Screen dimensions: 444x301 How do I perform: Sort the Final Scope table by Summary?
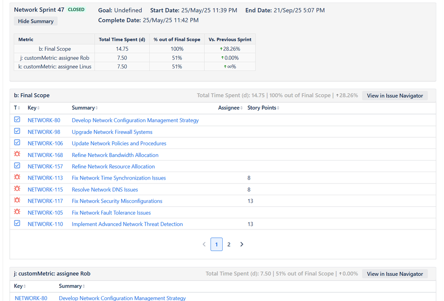(84, 108)
